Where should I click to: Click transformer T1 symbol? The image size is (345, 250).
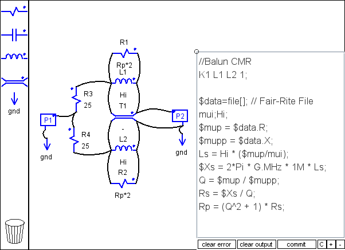coord(123,116)
